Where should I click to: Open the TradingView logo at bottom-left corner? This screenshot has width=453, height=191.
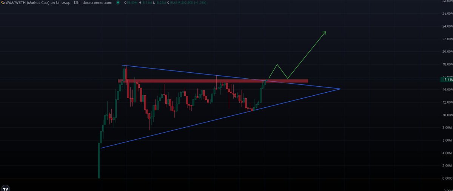tap(6, 188)
